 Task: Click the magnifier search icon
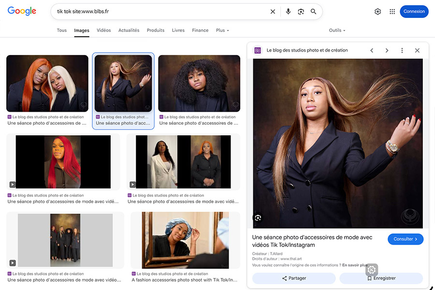314,12
